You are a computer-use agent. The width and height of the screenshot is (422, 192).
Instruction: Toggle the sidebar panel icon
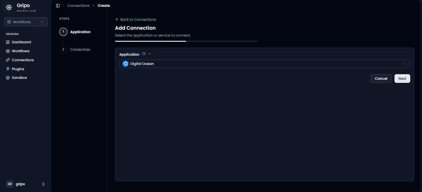coord(58,6)
